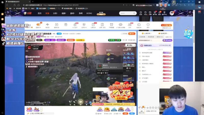204x115 pixels.
Task: Click the 录像 record button on video
Action: coord(129,49)
